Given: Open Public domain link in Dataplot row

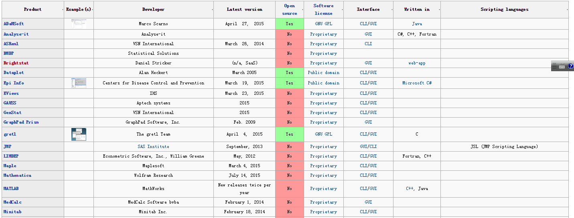Looking at the screenshot, I should [x=323, y=72].
